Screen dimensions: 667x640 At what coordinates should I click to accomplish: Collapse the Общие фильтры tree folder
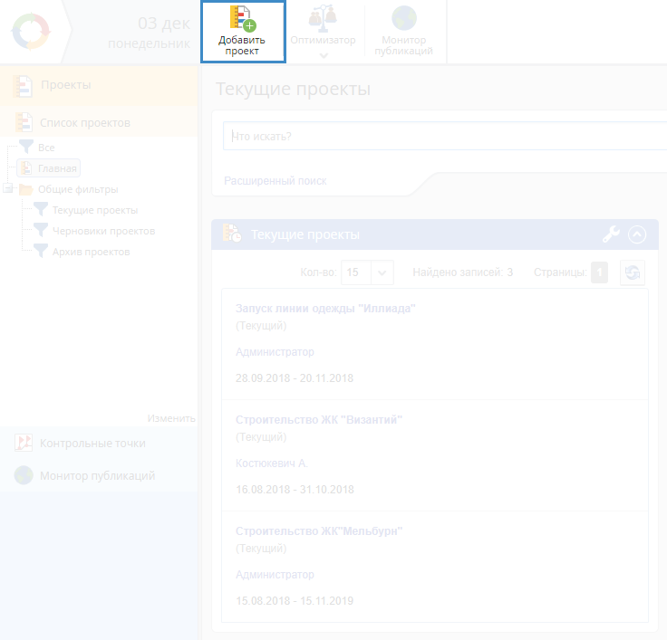point(8,189)
